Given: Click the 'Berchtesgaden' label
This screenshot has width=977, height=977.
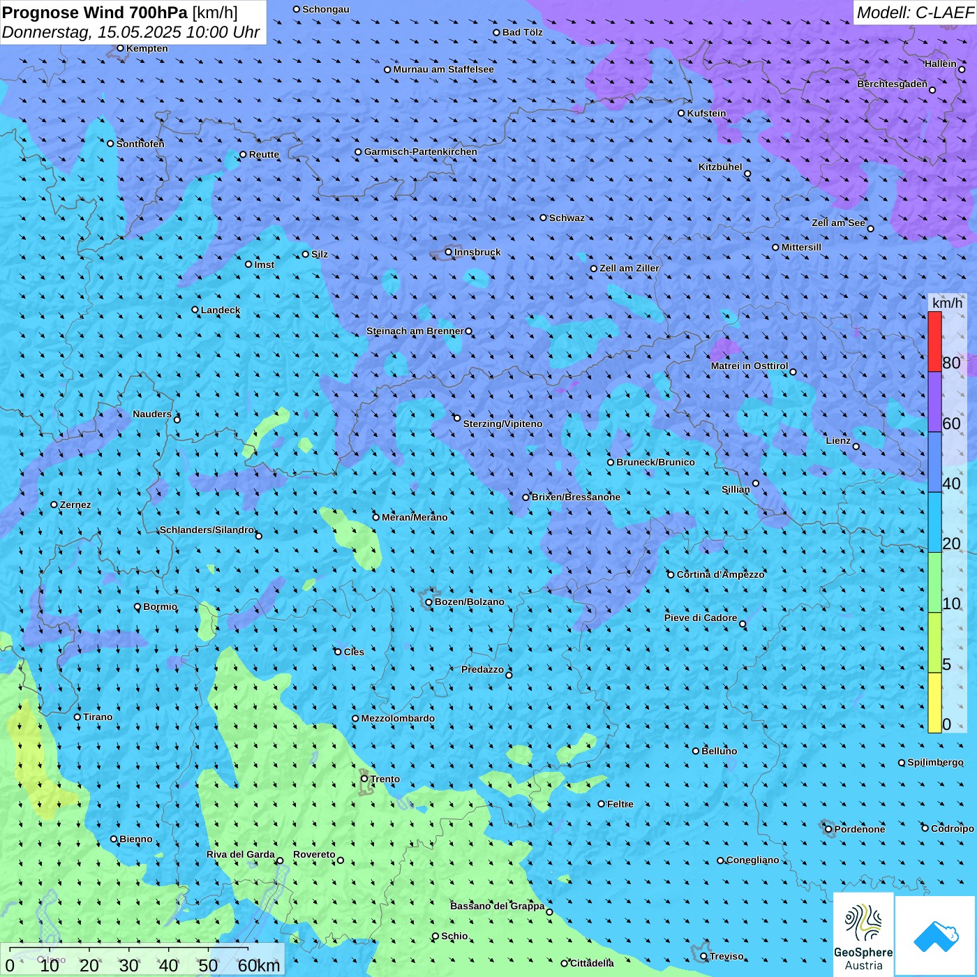Looking at the screenshot, I should click(892, 84).
